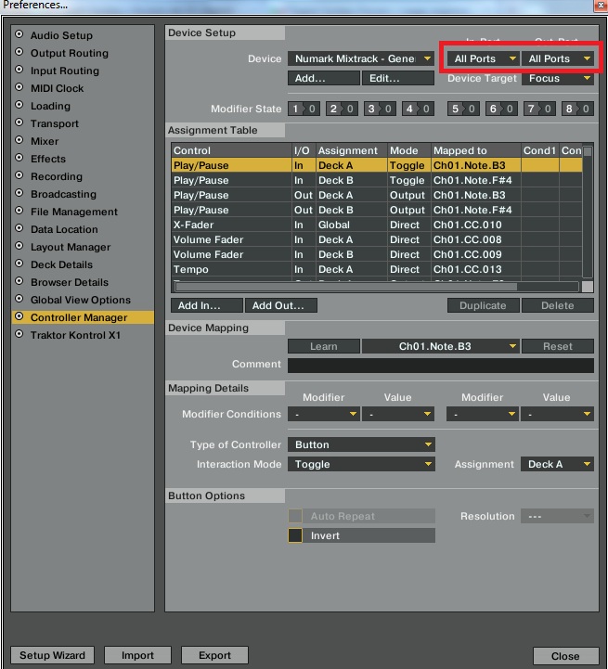The width and height of the screenshot is (608, 669).
Task: Select Volume Fader Deck B row
Action: 377,255
